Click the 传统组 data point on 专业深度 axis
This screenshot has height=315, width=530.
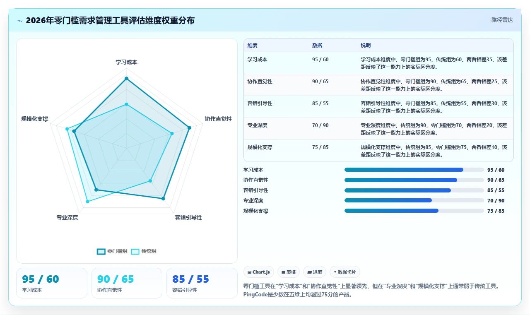87,202
